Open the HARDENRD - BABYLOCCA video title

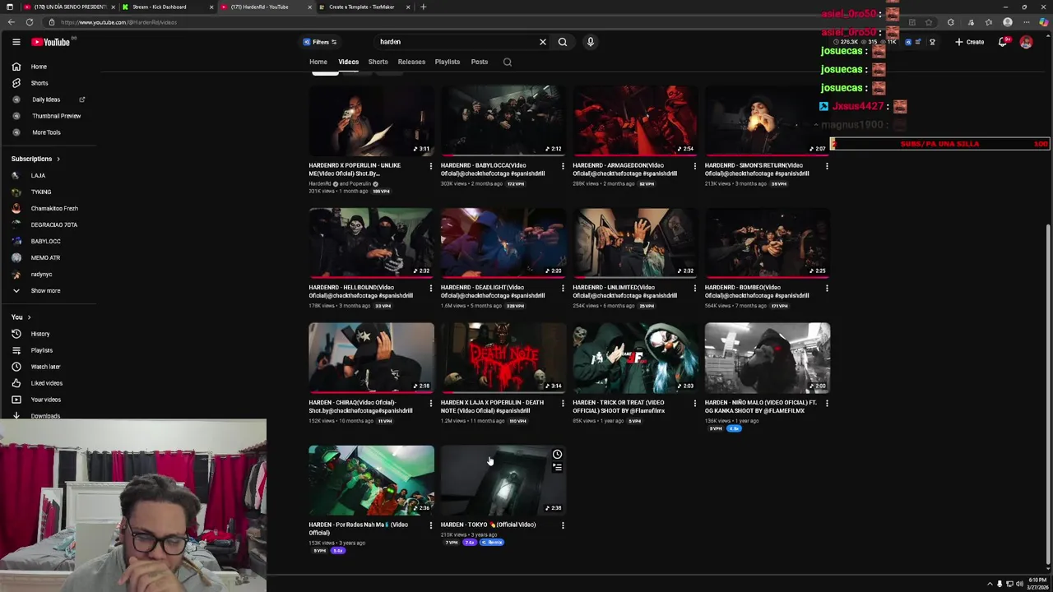point(493,169)
